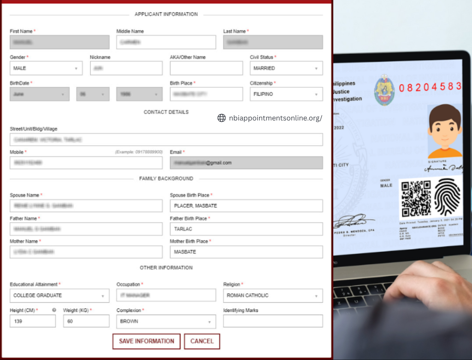Click the Weight (KG) field showing 60
The height and width of the screenshot is (360, 472).
tap(86, 321)
